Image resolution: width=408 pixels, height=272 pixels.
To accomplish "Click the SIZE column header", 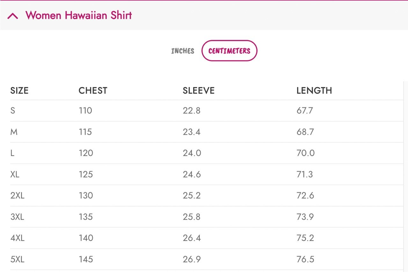I will coord(19,91).
